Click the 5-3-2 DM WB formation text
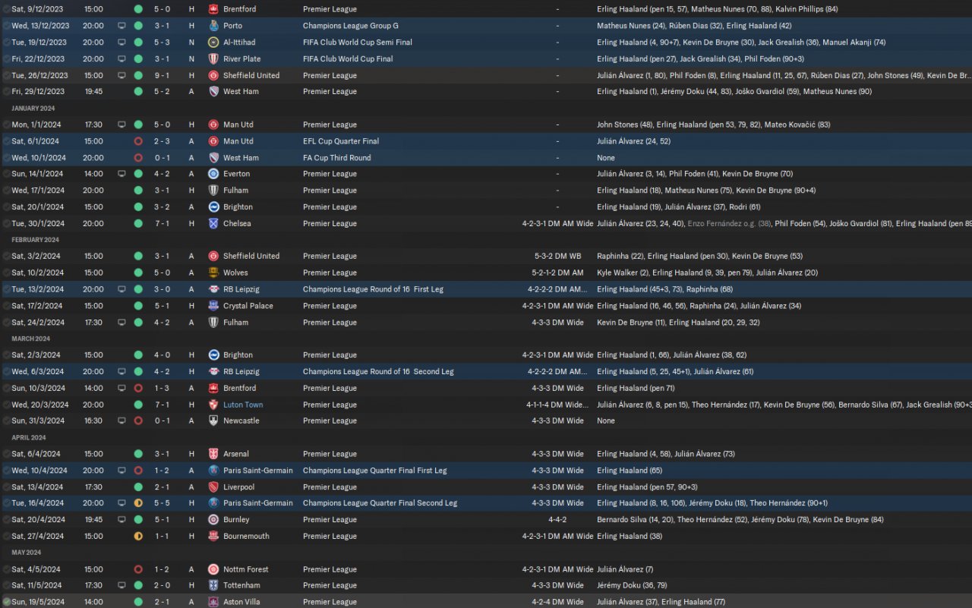The image size is (972, 608). click(557, 256)
